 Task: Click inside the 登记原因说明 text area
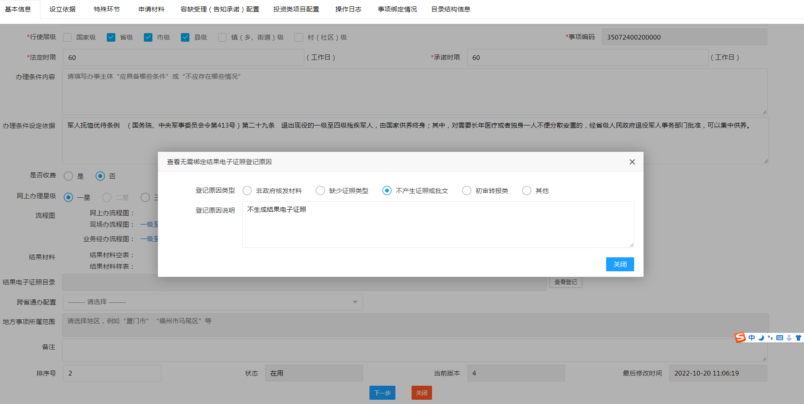[x=438, y=225]
